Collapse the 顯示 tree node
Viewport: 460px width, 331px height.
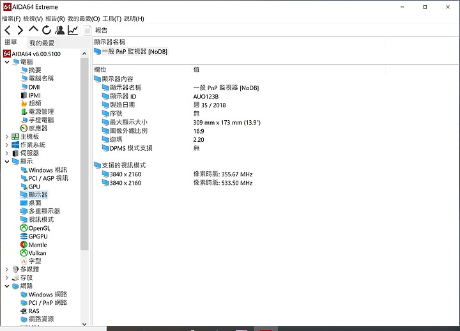[7, 162]
